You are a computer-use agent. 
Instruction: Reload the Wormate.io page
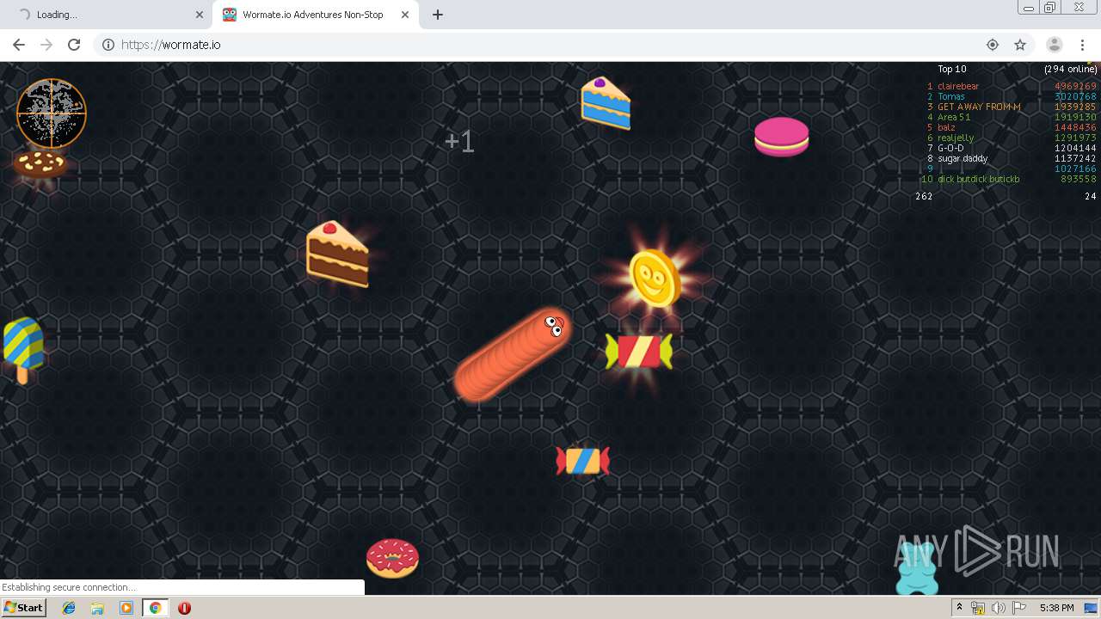coord(74,45)
